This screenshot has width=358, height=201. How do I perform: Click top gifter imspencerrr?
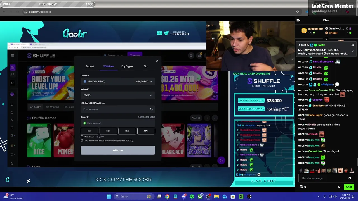315,29
